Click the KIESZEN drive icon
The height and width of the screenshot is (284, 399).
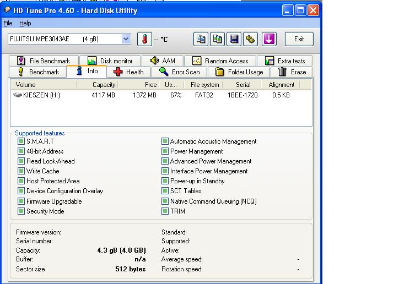17,95
